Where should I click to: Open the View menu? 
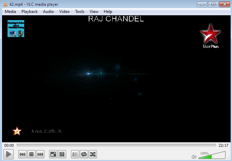coord(94,12)
